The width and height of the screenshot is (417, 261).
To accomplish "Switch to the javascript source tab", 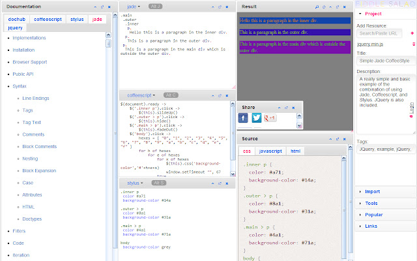I will [270, 151].
